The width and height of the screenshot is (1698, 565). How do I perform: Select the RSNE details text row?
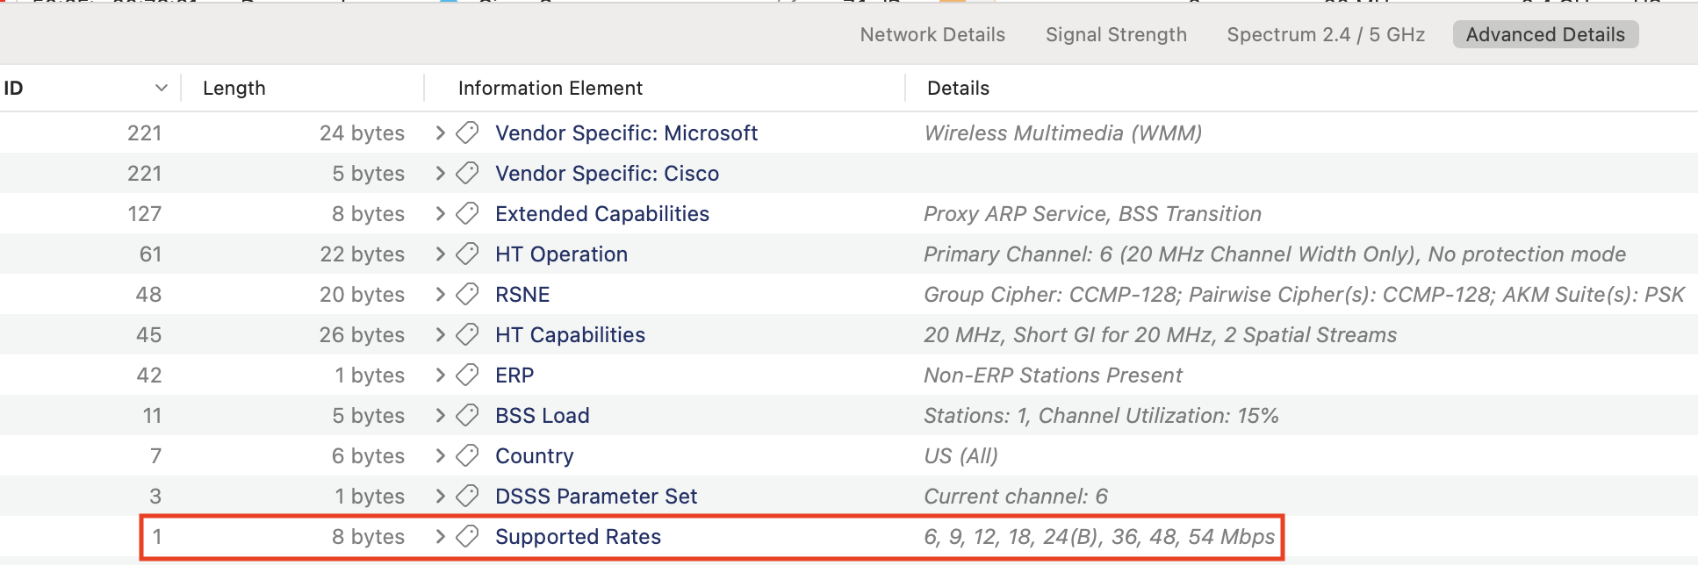pyautogui.click(x=1304, y=294)
